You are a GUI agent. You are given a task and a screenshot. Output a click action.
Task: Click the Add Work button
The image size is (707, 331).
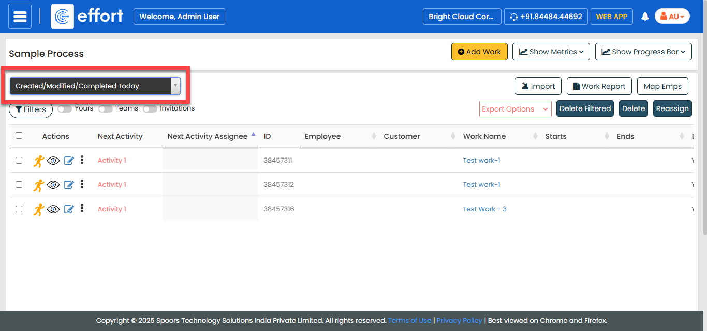[x=479, y=52]
